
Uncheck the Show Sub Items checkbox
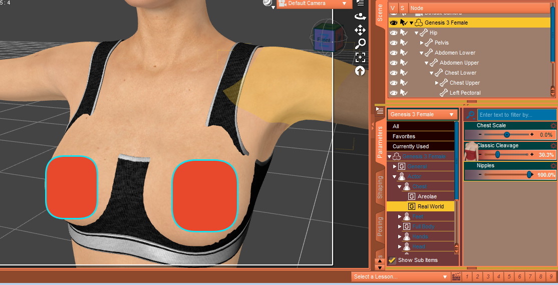click(392, 260)
